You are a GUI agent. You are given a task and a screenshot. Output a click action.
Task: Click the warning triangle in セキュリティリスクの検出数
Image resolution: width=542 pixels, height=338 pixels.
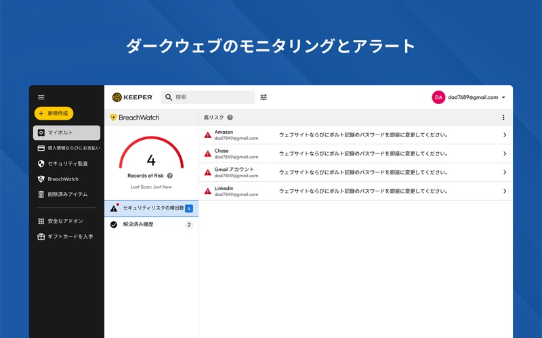tap(114, 208)
